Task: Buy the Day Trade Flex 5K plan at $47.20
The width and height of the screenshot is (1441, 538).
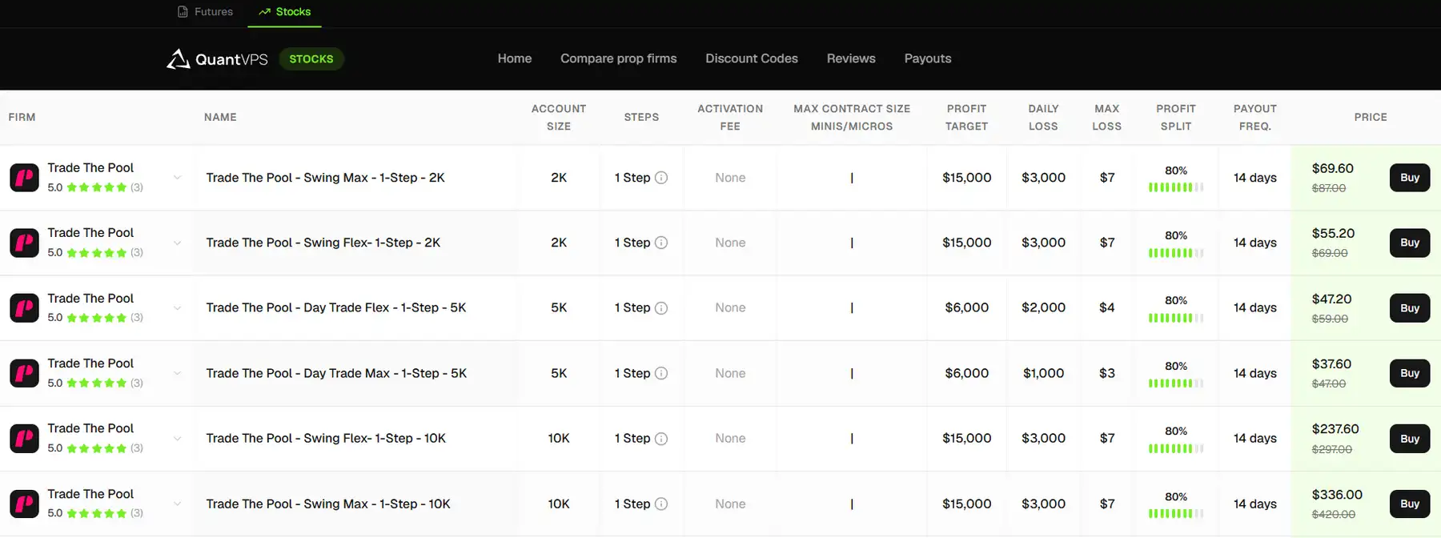Action: [1410, 308]
